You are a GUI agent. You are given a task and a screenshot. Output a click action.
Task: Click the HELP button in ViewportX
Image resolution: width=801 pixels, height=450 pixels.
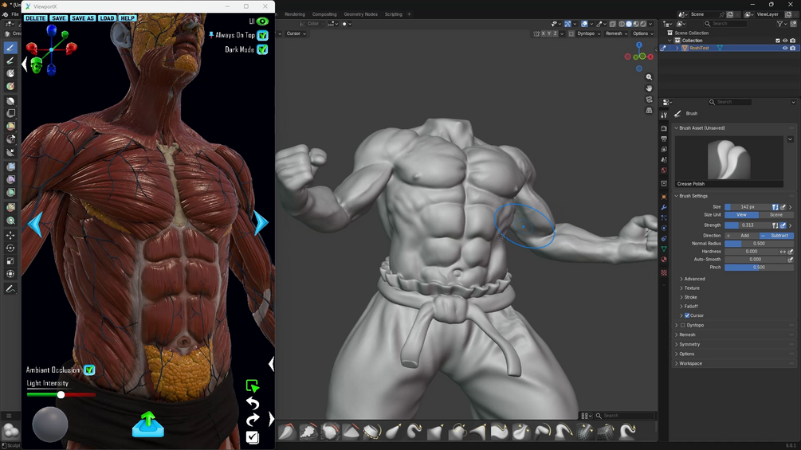pos(128,18)
